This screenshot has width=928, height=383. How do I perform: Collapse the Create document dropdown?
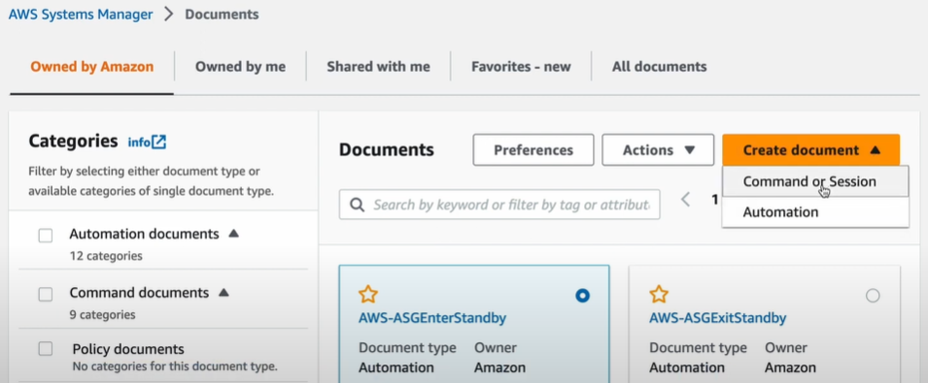click(x=810, y=150)
